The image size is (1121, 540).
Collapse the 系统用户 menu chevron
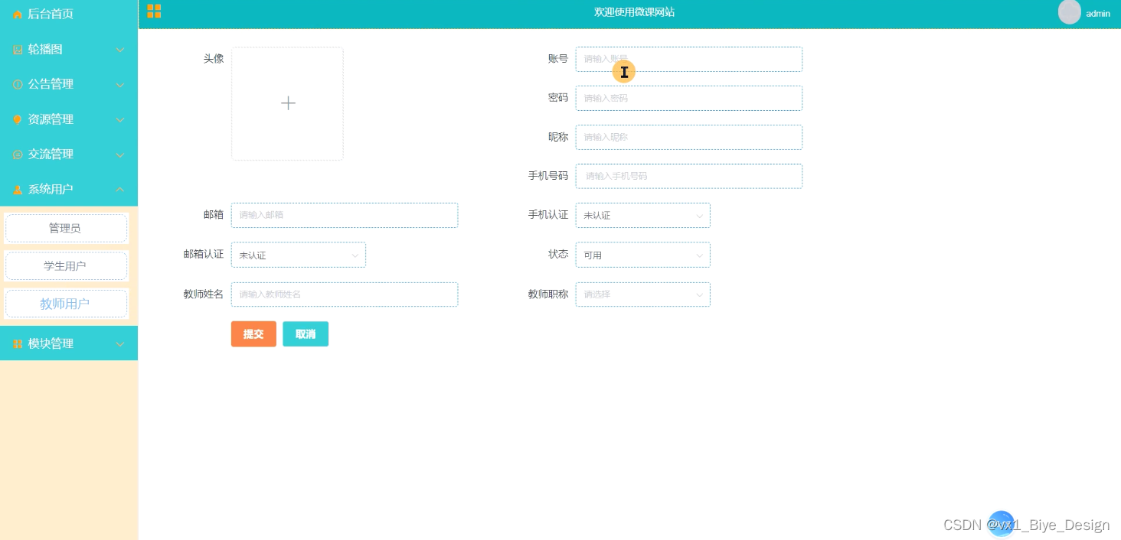120,189
